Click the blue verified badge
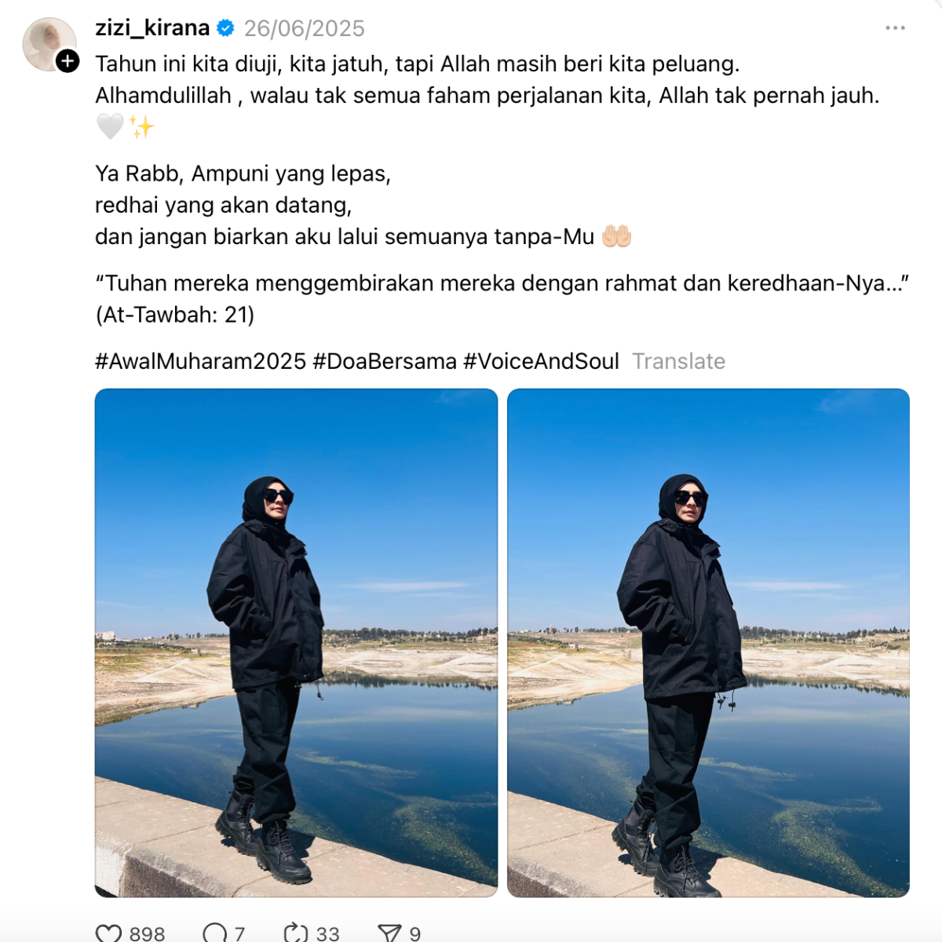 point(225,28)
